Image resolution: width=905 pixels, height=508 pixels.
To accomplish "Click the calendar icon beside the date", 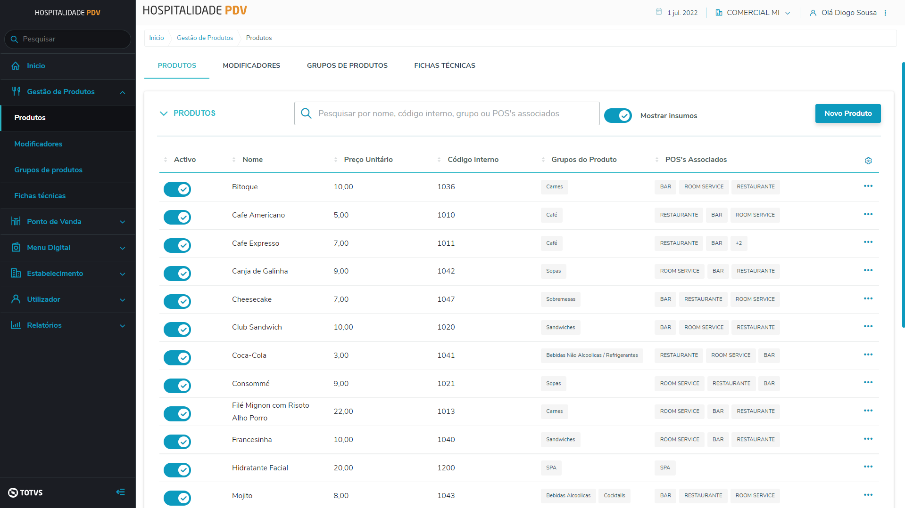I will [x=659, y=12].
